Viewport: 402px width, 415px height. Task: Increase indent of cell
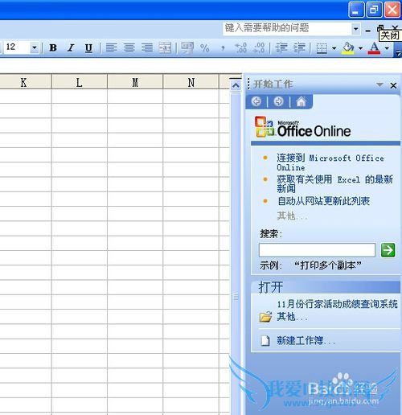coord(299,48)
